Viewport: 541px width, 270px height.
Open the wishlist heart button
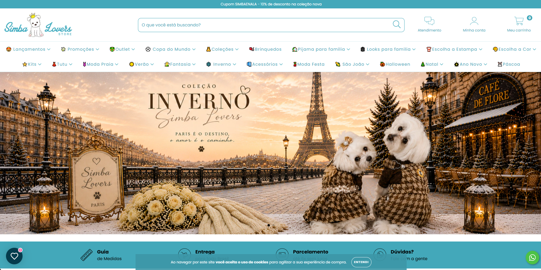pyautogui.click(x=14, y=256)
